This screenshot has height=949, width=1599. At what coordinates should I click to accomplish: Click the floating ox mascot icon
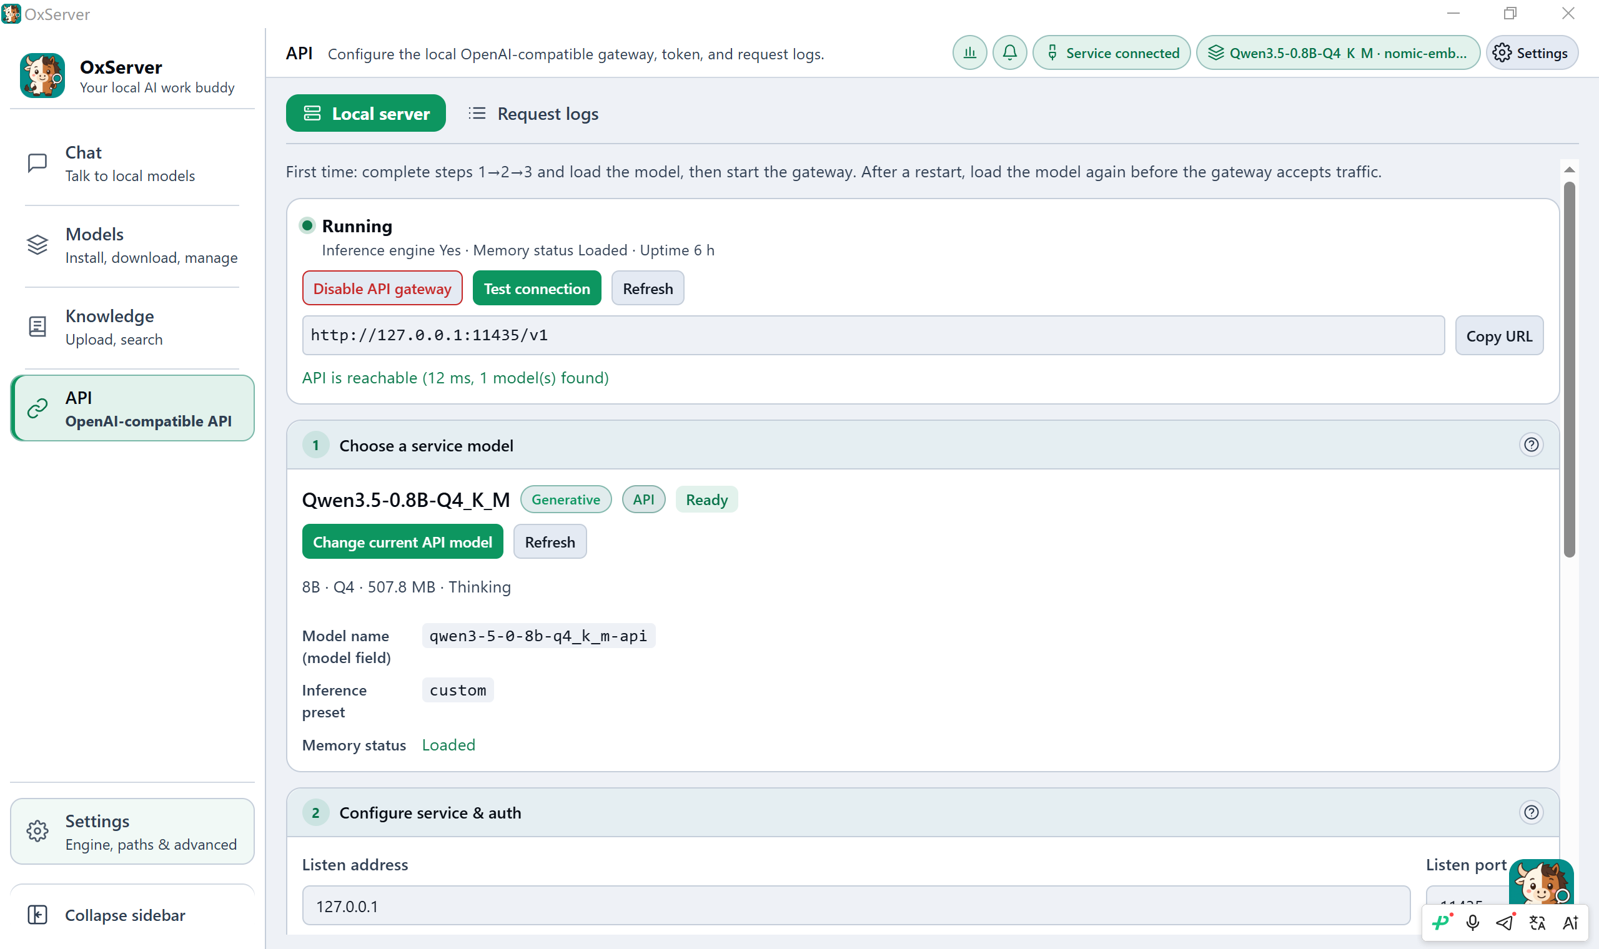tap(1541, 882)
